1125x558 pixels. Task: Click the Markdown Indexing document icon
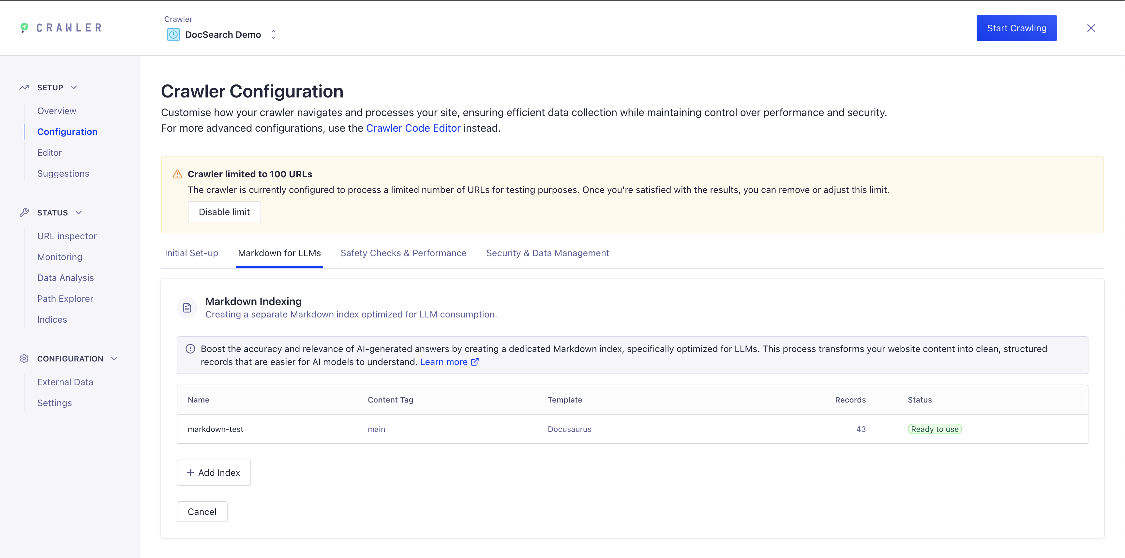[187, 307]
